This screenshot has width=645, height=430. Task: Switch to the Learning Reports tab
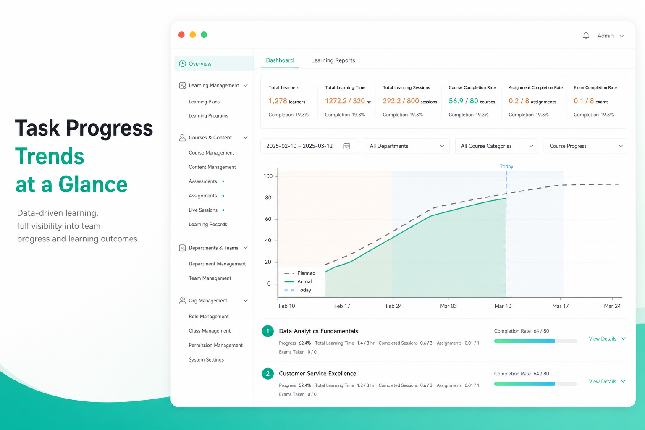pos(333,60)
